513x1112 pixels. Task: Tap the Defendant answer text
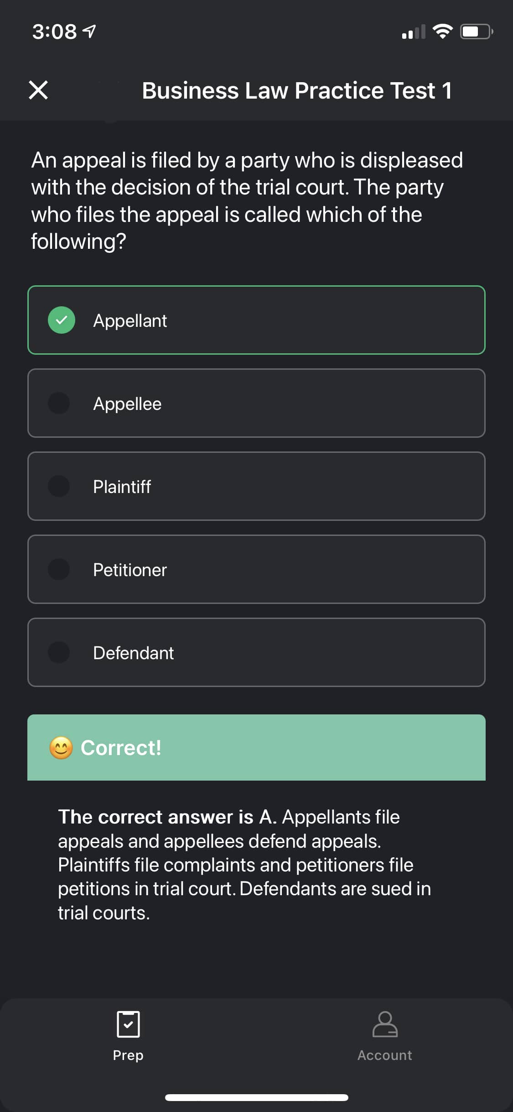click(133, 653)
